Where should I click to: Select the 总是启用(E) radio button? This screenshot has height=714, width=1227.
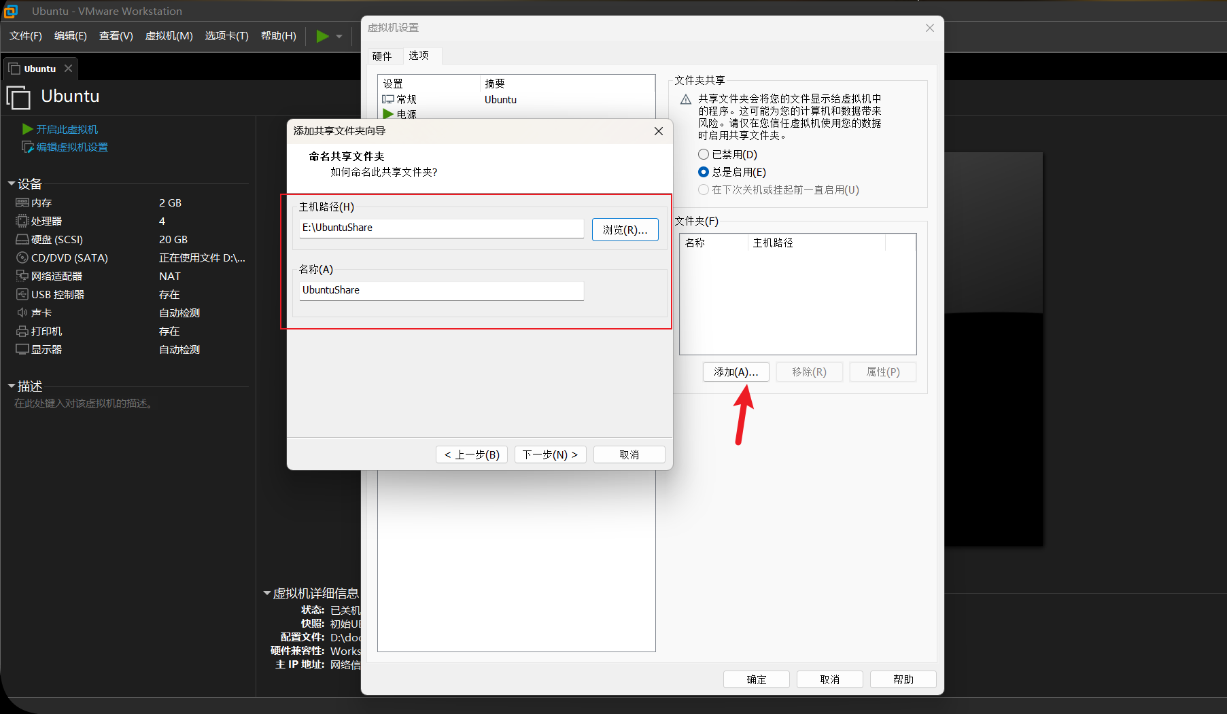704,172
